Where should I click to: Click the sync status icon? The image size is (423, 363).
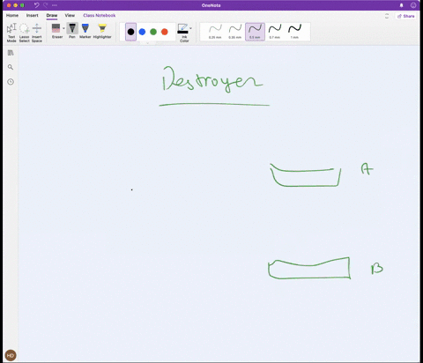click(387, 16)
